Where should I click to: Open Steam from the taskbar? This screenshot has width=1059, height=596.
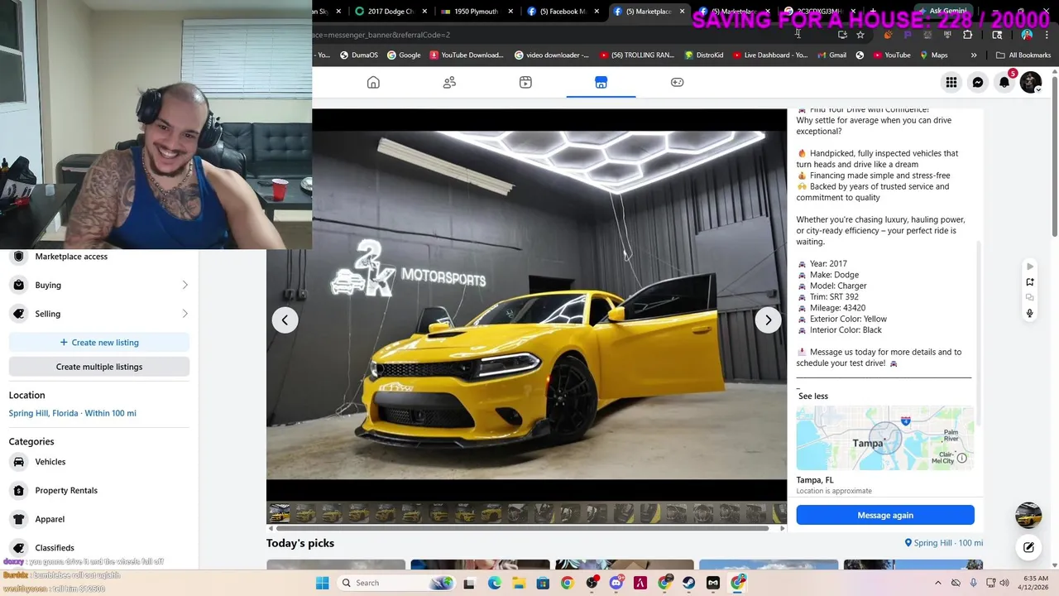(689, 583)
